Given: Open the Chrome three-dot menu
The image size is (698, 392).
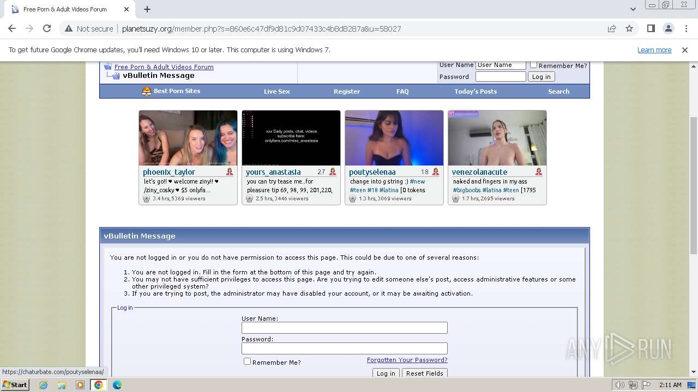Looking at the screenshot, I should click(686, 28).
